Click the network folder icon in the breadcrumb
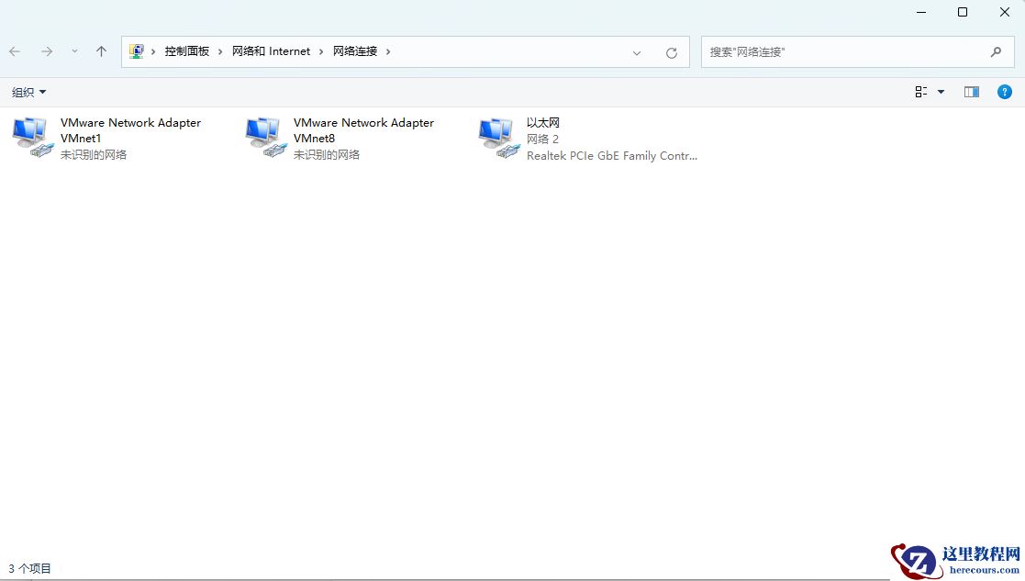1025x581 pixels. coord(139,50)
